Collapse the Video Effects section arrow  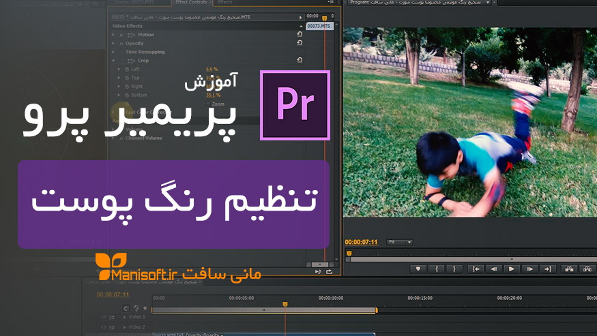pyautogui.click(x=301, y=27)
